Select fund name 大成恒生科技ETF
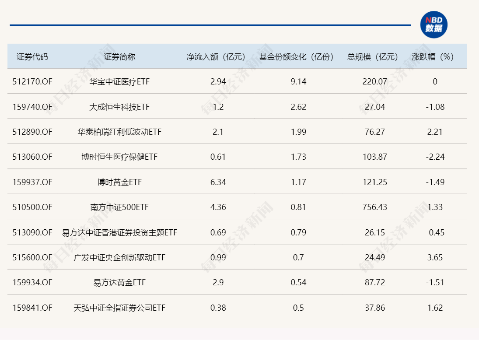 (119, 107)
